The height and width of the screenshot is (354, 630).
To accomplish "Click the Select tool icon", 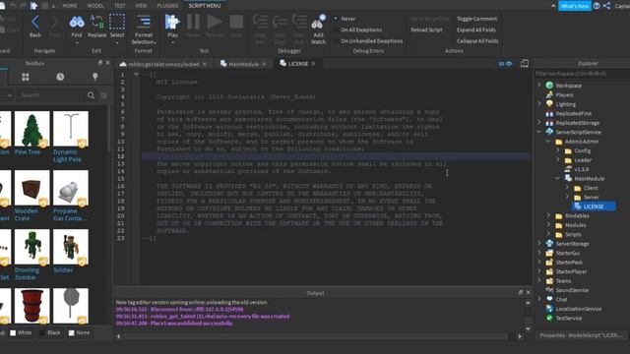I will point(117,23).
